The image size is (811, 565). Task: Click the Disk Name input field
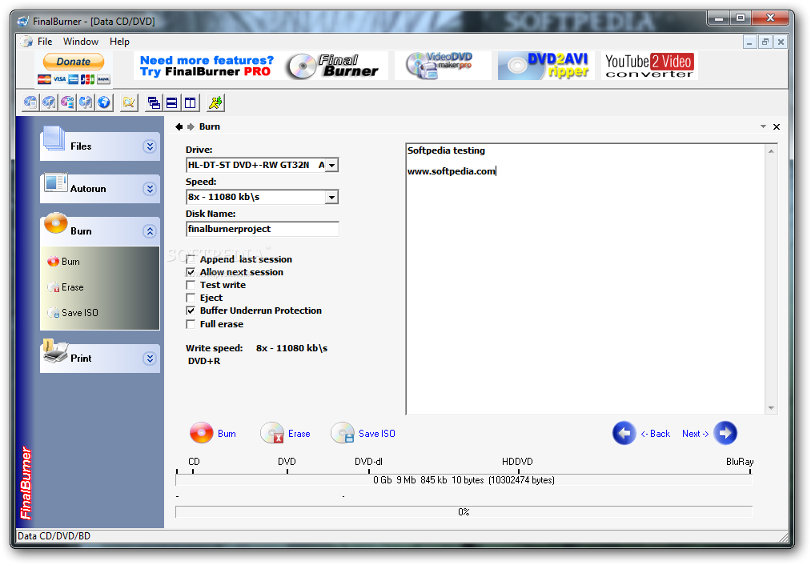tap(263, 229)
